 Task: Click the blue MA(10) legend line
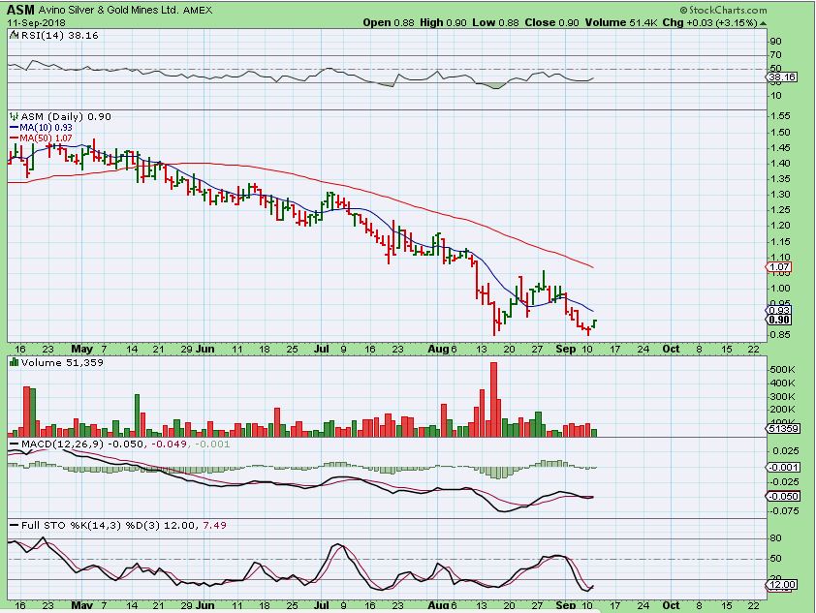13,127
